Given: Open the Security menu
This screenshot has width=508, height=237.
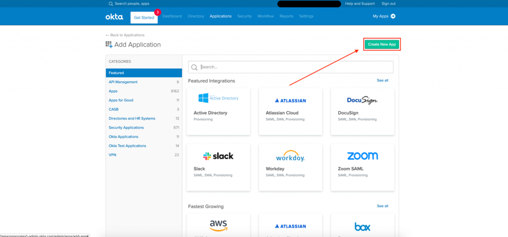Looking at the screenshot, I should coord(244,16).
